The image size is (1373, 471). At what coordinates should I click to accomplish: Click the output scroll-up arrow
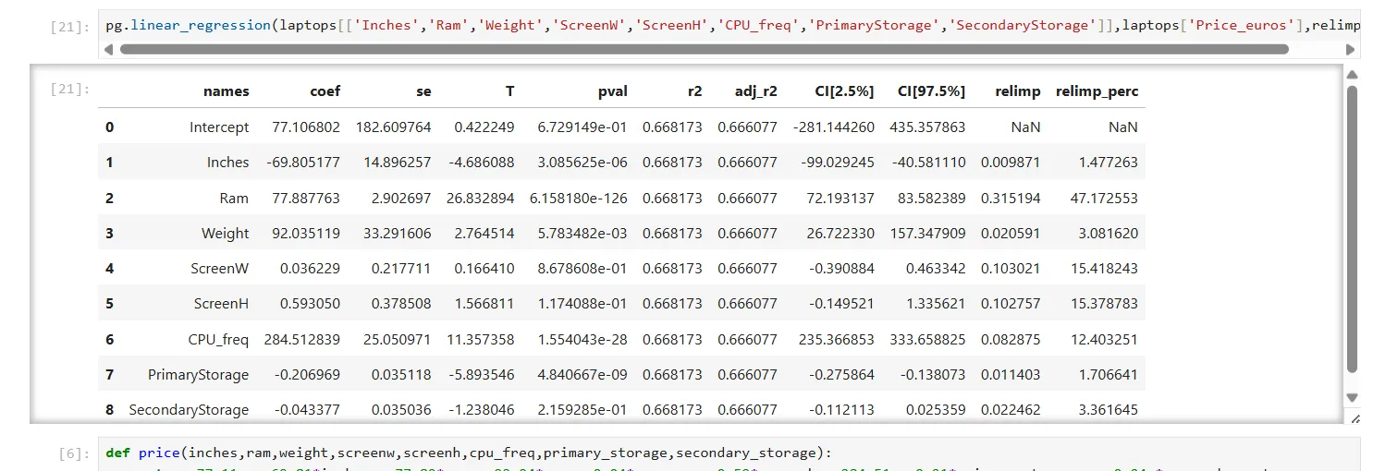click(1353, 76)
